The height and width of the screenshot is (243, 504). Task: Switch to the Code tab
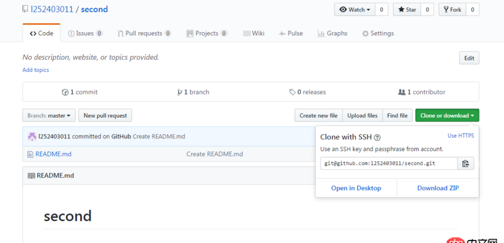[x=42, y=33]
